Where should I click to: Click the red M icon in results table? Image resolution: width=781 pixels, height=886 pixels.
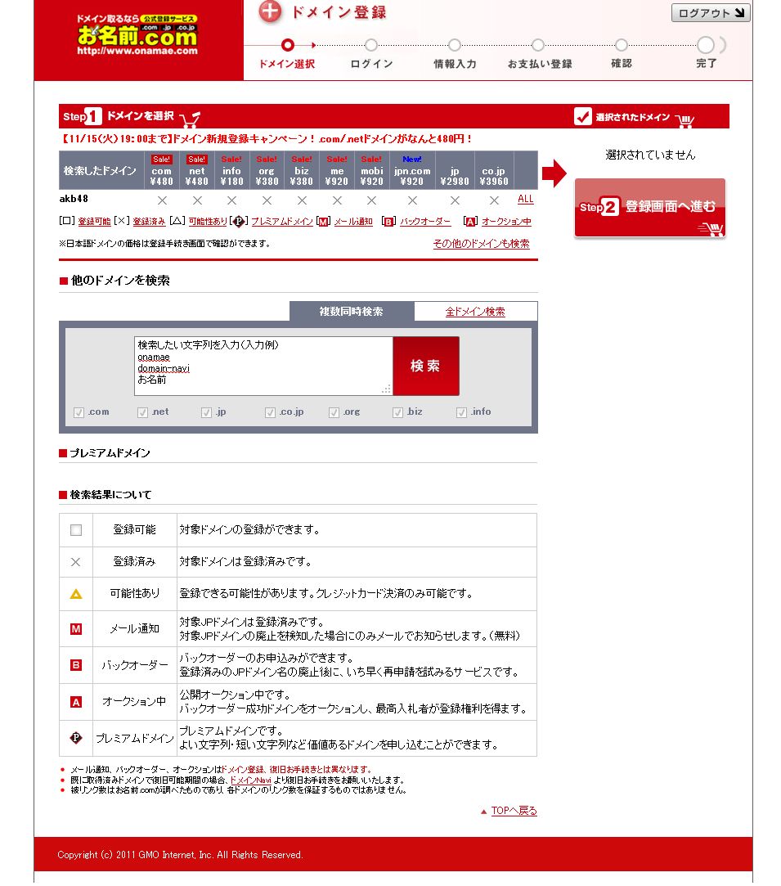[76, 629]
